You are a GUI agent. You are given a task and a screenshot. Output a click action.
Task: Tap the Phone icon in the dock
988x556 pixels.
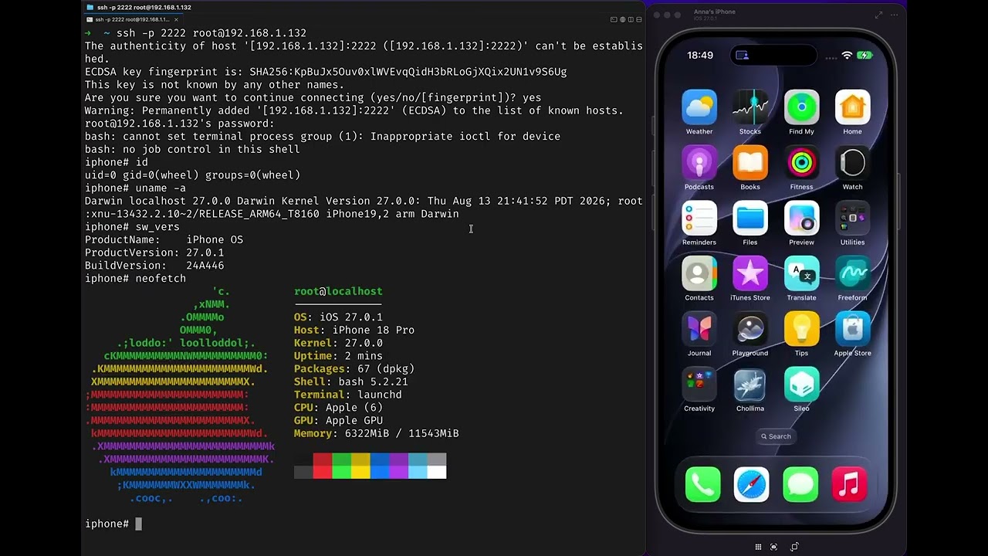click(702, 484)
